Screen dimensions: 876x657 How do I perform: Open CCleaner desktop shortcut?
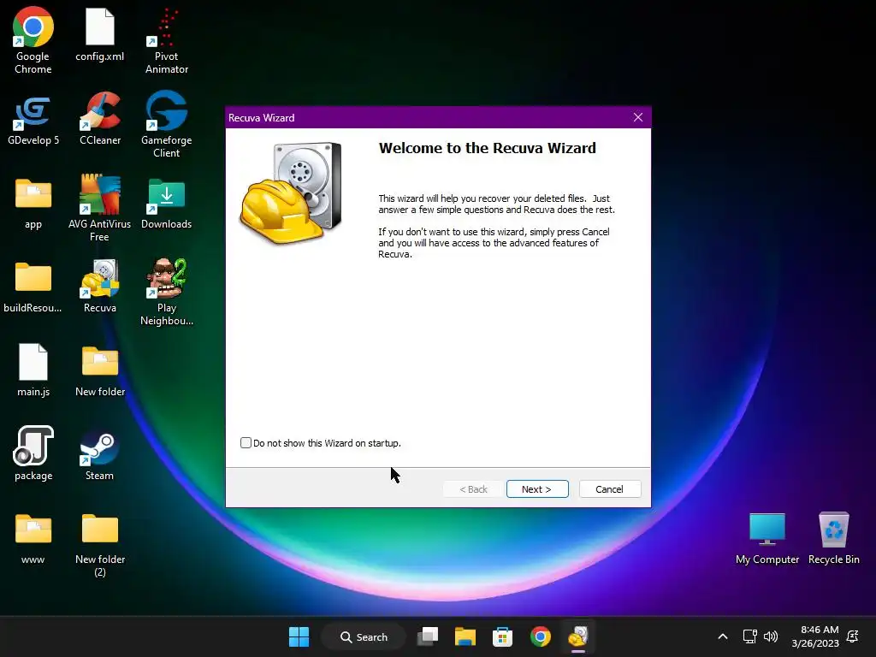pos(99,118)
